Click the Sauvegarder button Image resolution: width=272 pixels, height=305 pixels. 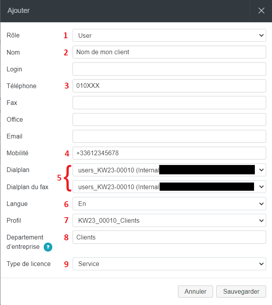click(x=241, y=291)
